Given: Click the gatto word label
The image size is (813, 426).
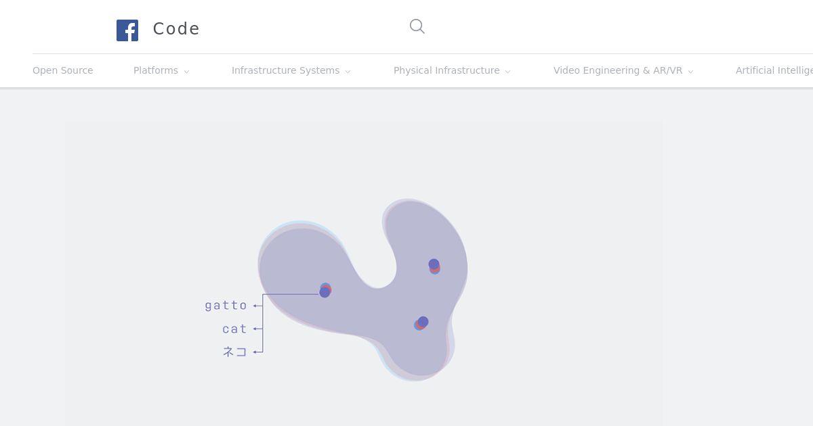Looking at the screenshot, I should click(226, 306).
